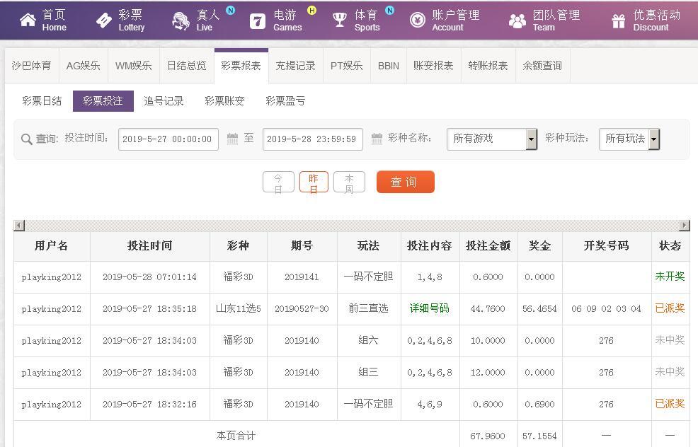Click the Sports trophy icon
Viewport: 698px width, 447px height.
(x=340, y=20)
